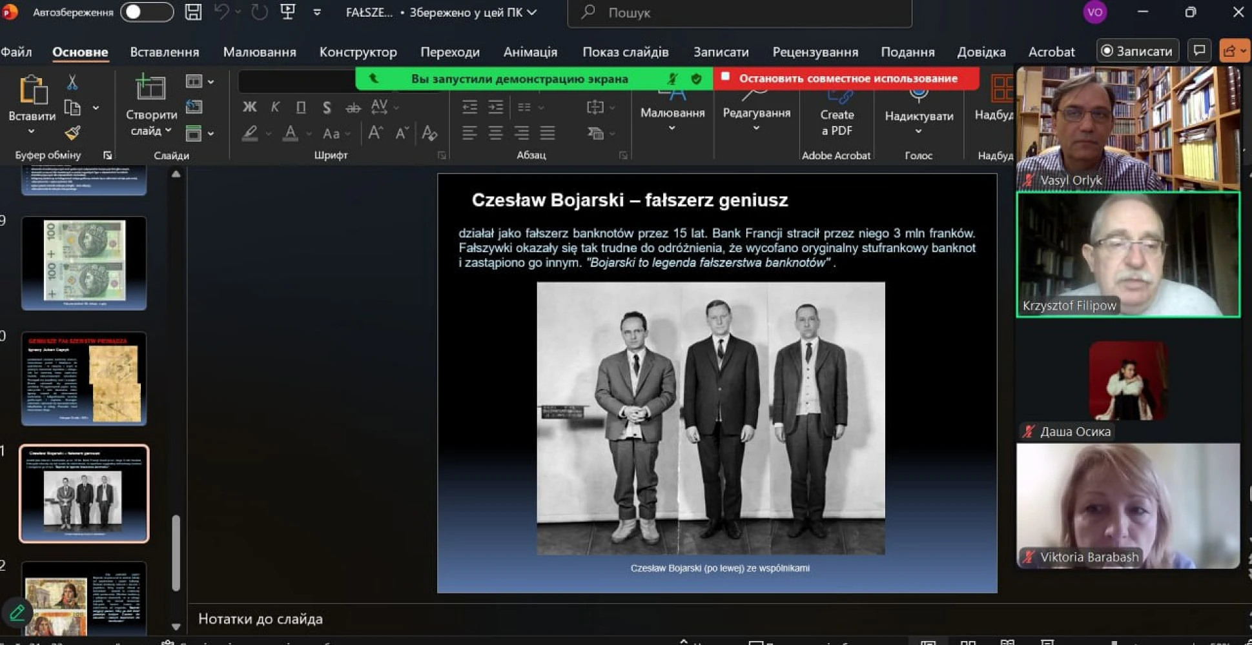Expand the Вставити paste options arrow

tap(31, 132)
